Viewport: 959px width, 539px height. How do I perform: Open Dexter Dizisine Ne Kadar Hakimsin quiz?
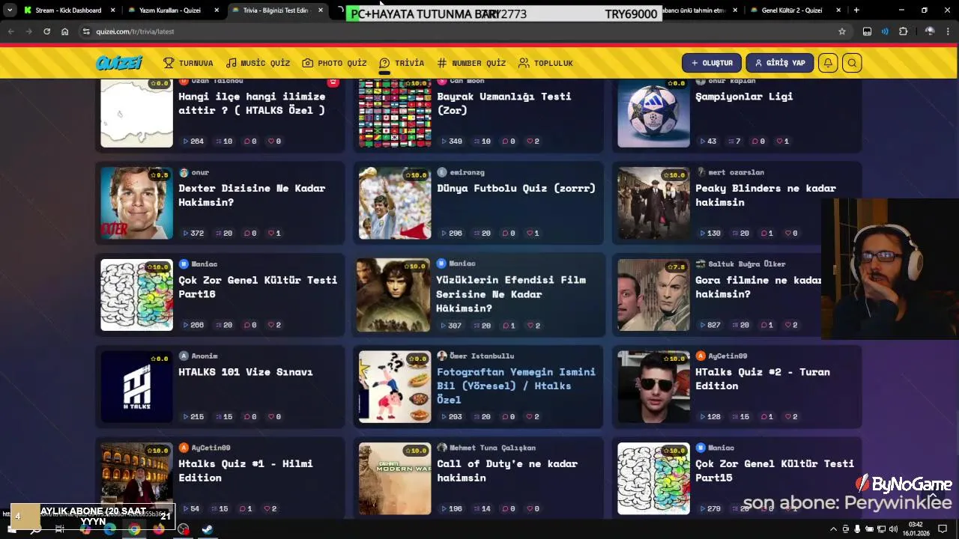point(252,195)
